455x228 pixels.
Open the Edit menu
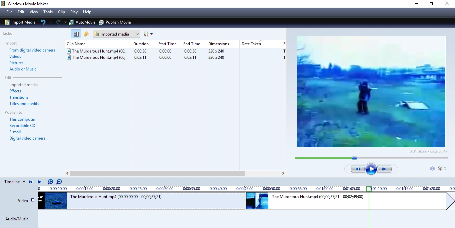(21, 12)
